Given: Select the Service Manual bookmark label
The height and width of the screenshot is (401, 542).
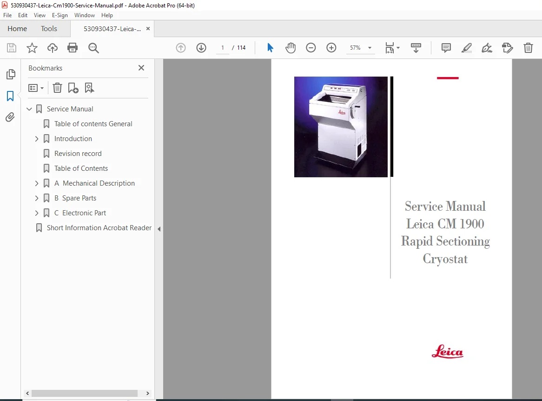Looking at the screenshot, I should [70, 109].
